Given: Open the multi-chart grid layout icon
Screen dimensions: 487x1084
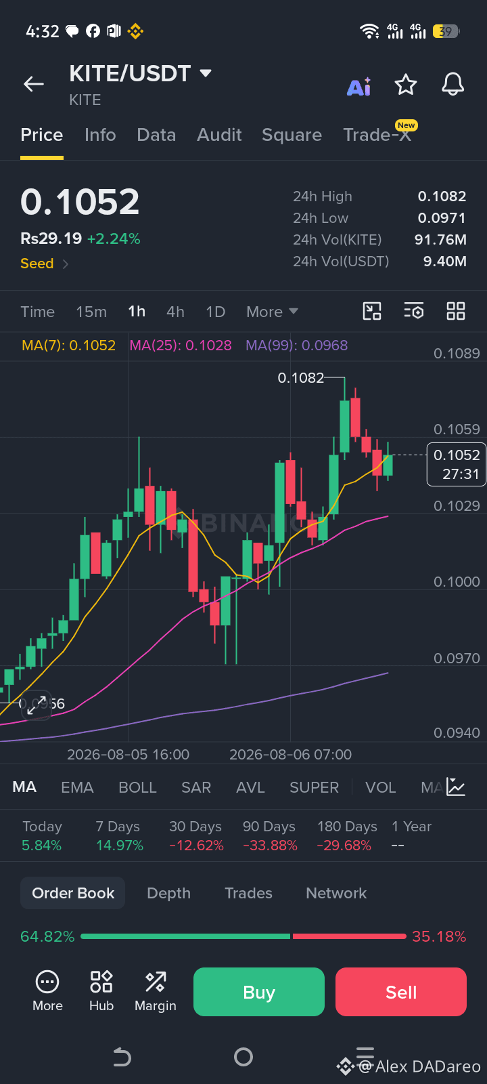Looking at the screenshot, I should [x=456, y=311].
